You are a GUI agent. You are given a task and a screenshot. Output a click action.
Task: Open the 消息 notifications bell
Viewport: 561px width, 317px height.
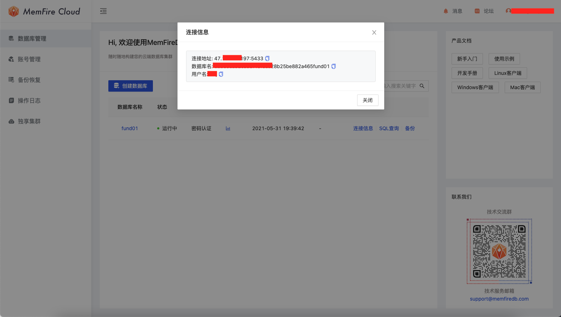(446, 11)
